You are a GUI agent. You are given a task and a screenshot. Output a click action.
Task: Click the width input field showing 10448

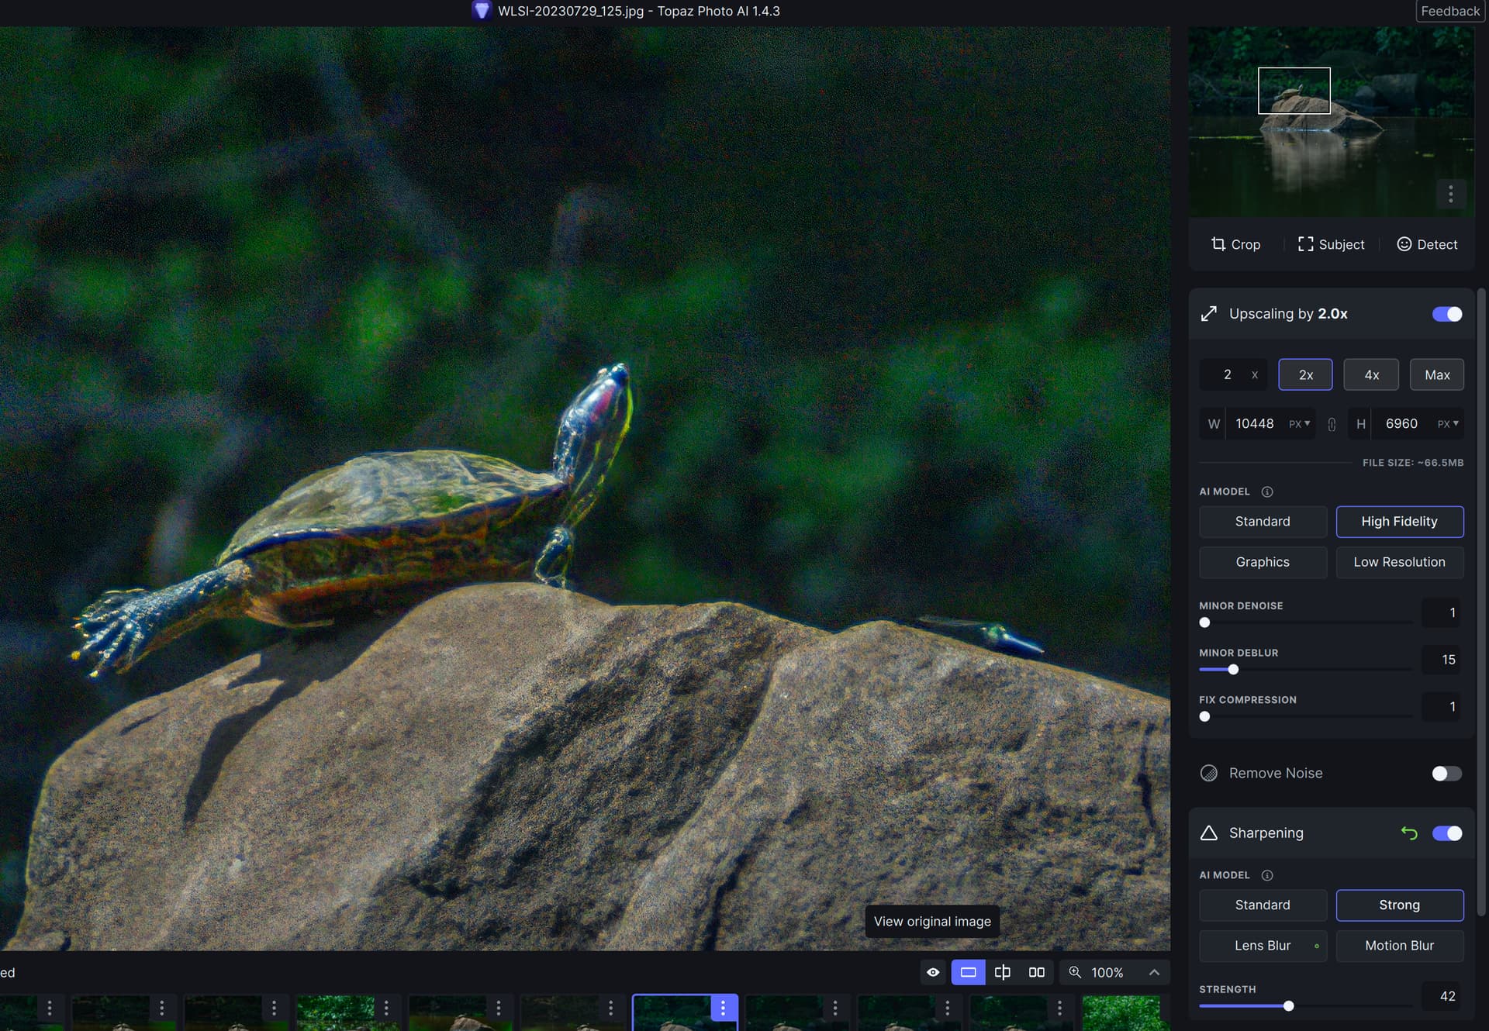1254,424
